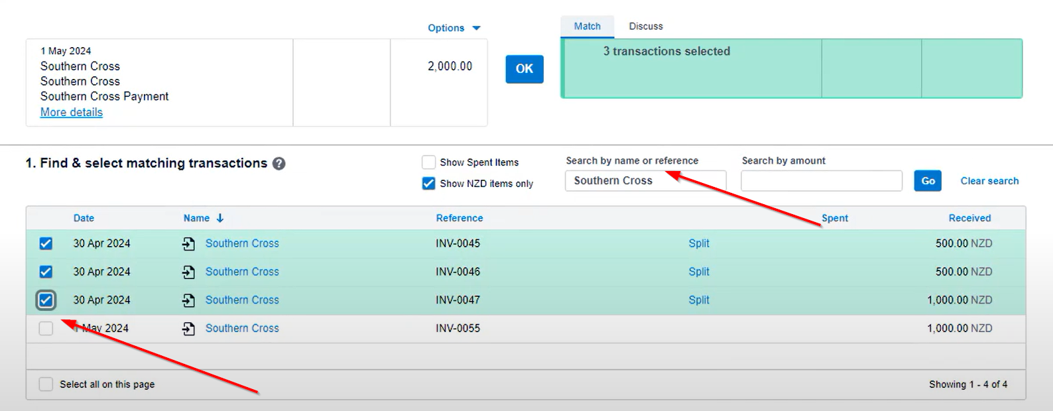Sort by the Spent column header
Viewport: 1053px width, 411px height.
point(835,218)
